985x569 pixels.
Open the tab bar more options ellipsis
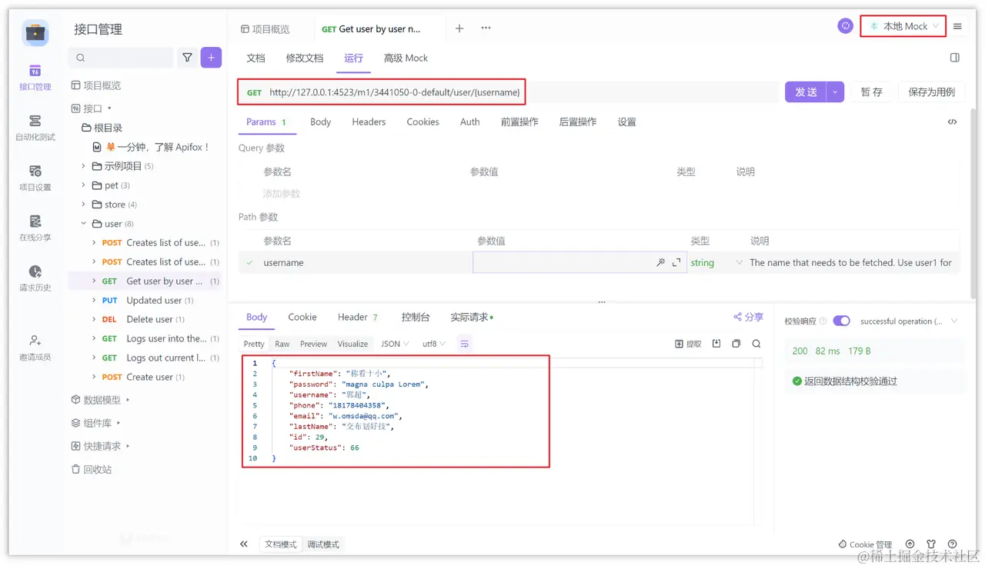tap(486, 28)
